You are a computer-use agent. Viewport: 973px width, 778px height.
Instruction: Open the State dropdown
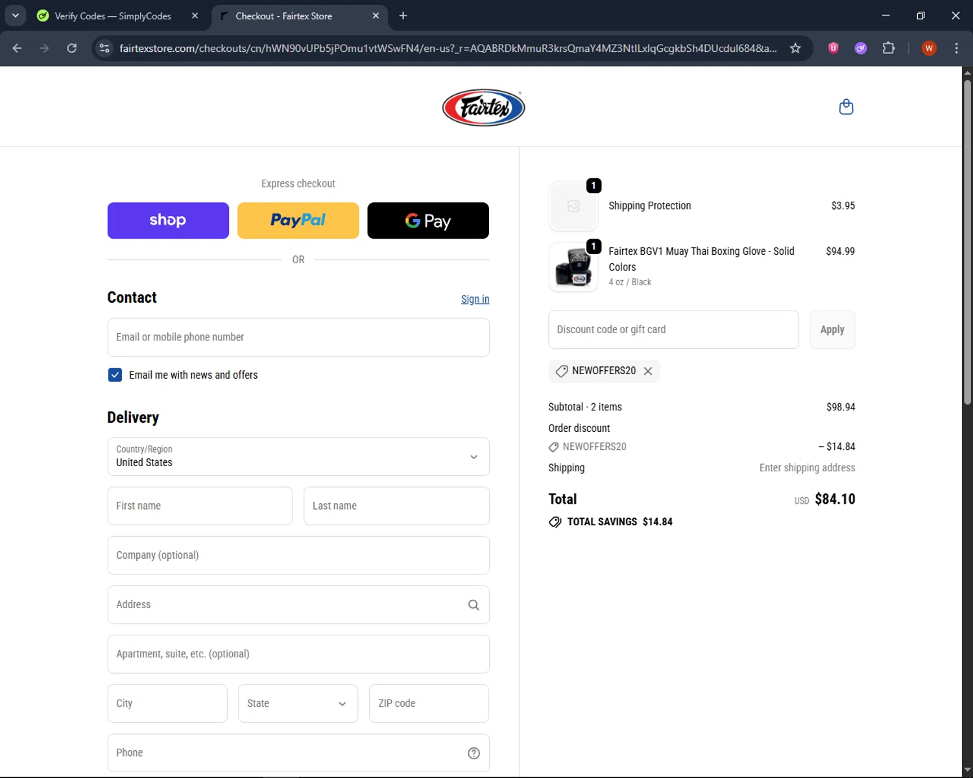point(298,703)
